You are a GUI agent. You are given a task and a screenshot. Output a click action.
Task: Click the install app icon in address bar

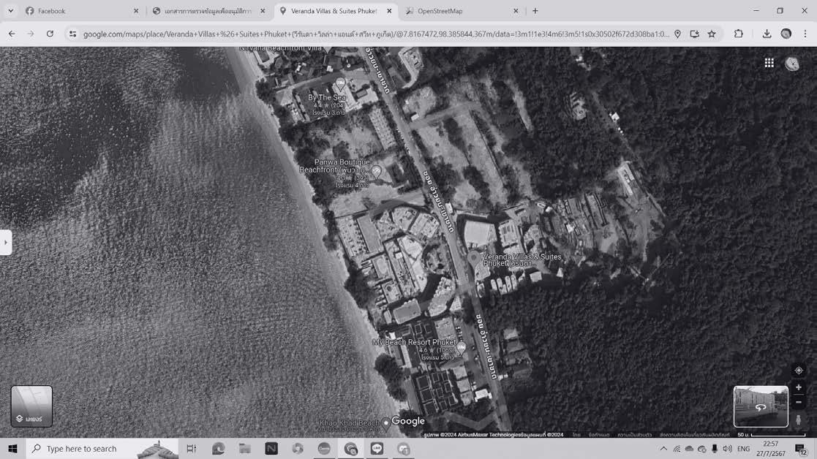(x=695, y=34)
